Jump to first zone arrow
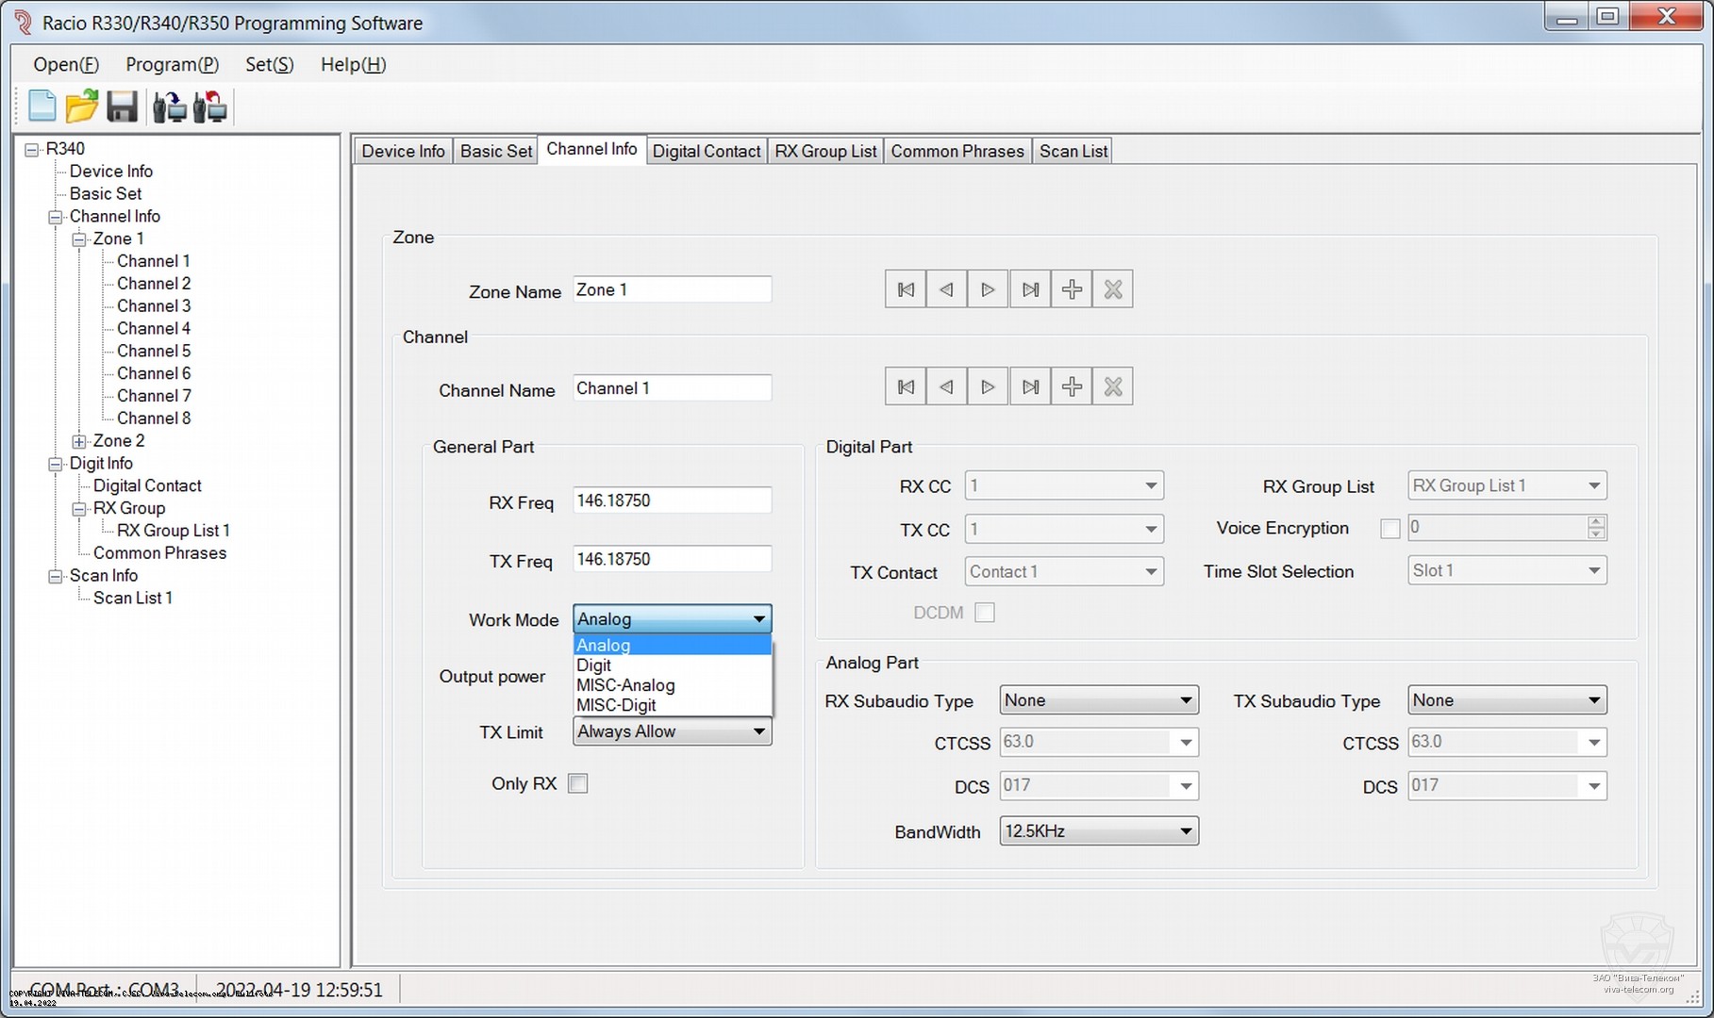 point(906,289)
